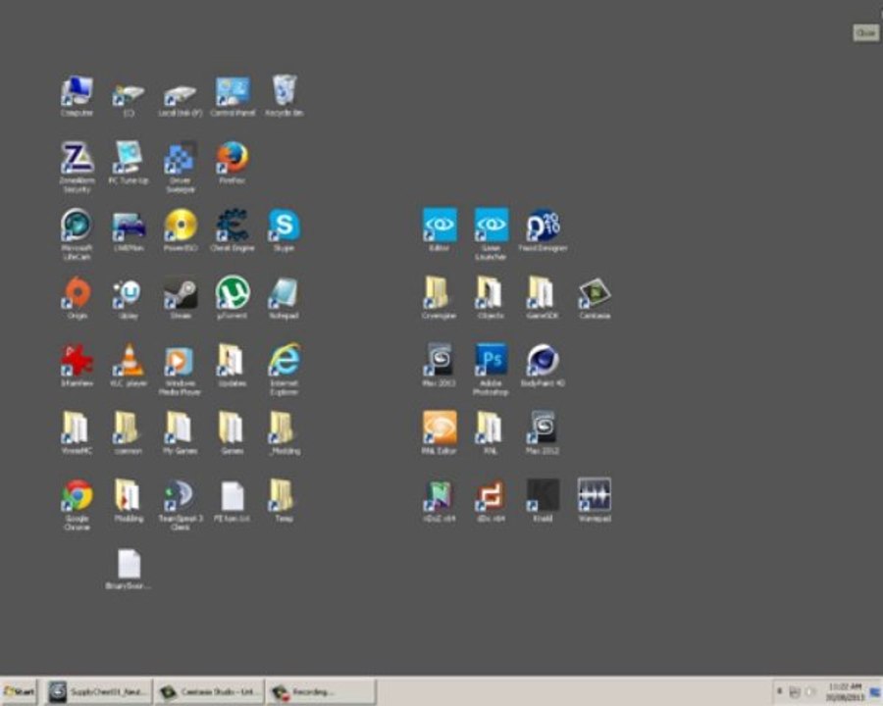Open the Start menu
This screenshot has width=883, height=706.
click(19, 691)
